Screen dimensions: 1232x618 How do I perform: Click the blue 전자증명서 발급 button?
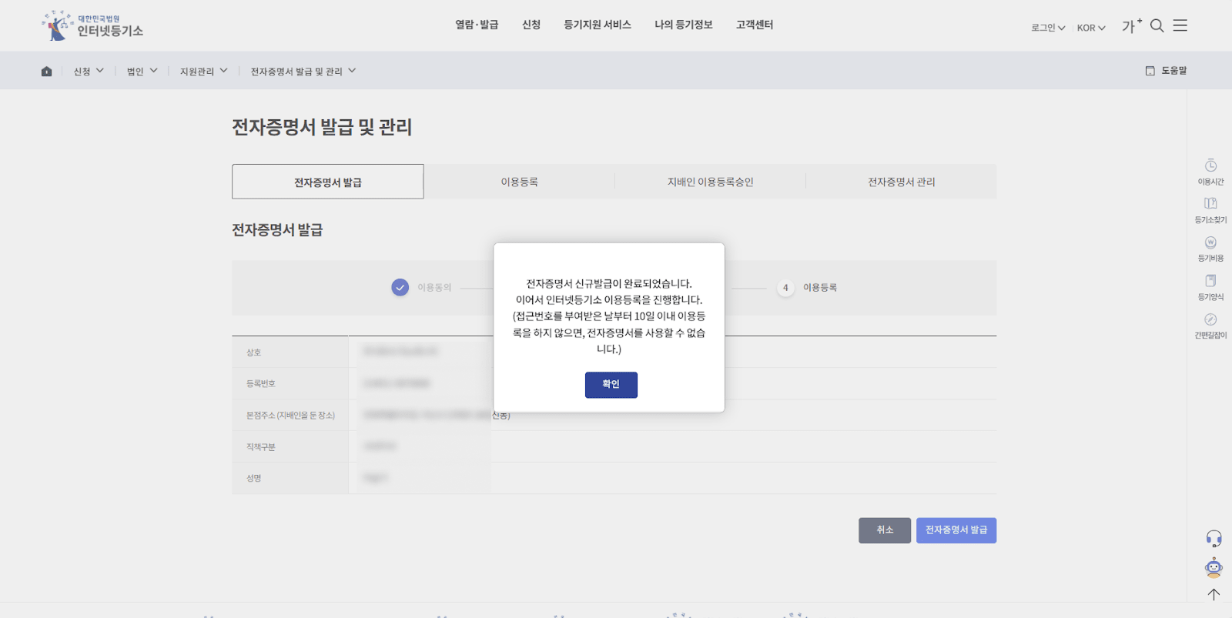pyautogui.click(x=956, y=530)
